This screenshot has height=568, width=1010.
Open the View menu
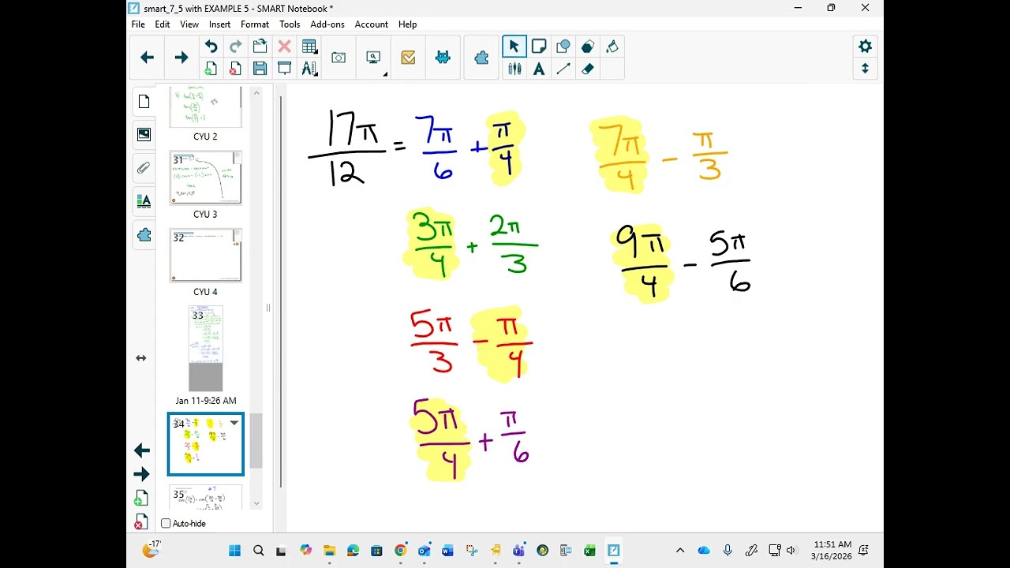coord(189,24)
